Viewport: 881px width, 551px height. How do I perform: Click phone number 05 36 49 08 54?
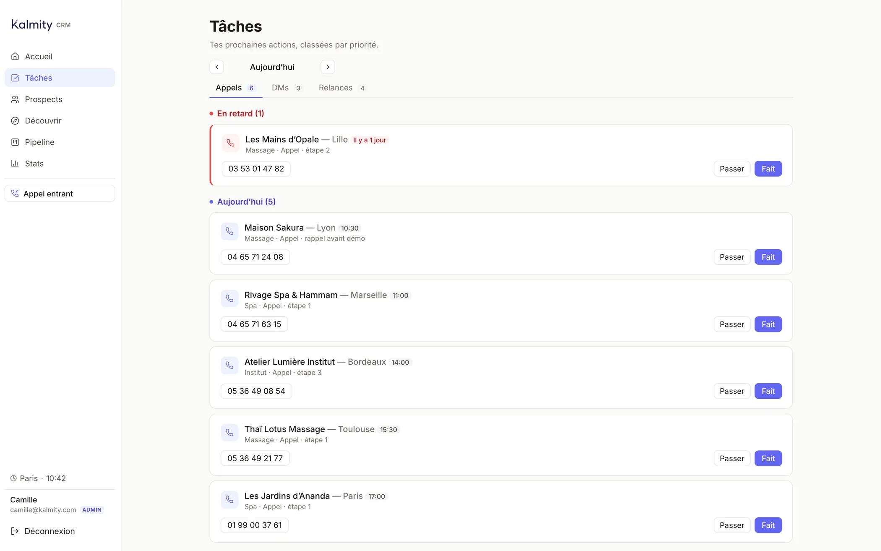pos(256,391)
